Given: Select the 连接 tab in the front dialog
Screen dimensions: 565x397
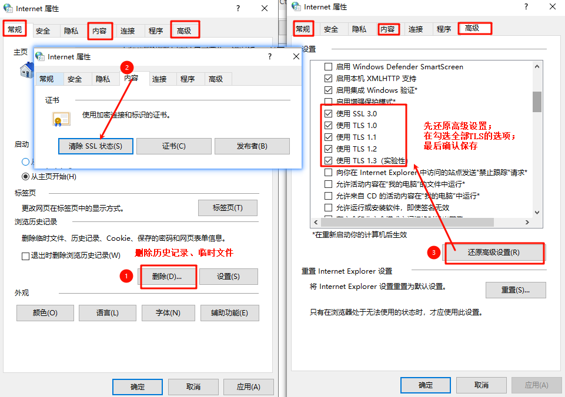Looking at the screenshot, I should [159, 79].
